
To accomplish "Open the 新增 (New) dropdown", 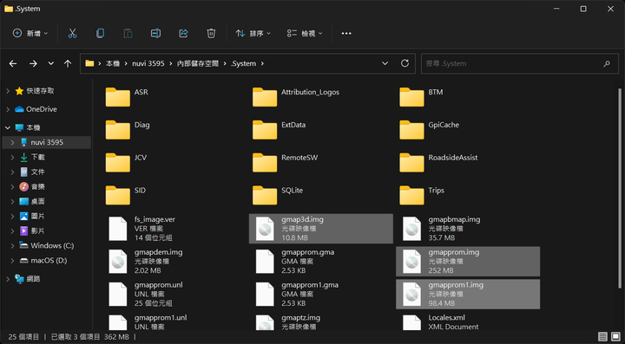I will pos(30,34).
